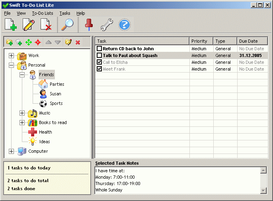Viewport: 273px width, 201px height.
Task: Open the View menu
Action: tap(21, 13)
